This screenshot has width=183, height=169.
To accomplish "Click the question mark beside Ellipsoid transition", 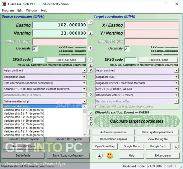I will [90, 113].
